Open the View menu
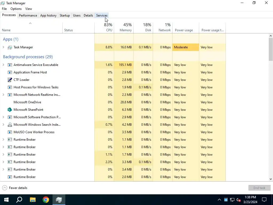This screenshot has width=273, height=205. (x=29, y=9)
